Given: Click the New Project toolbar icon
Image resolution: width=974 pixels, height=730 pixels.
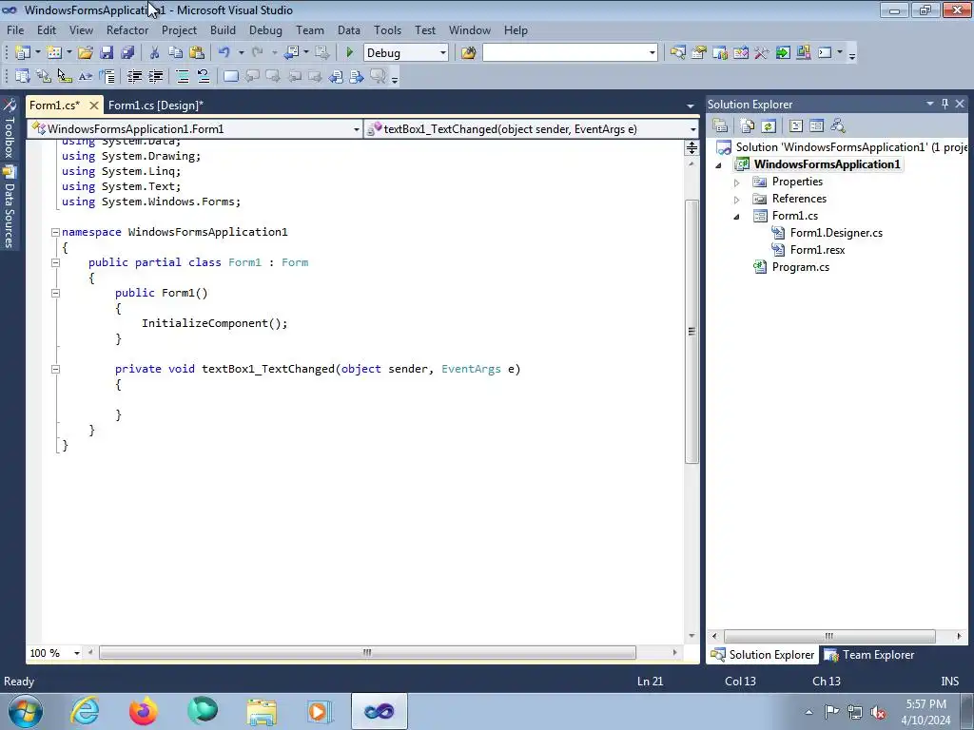Looking at the screenshot, I should point(23,53).
